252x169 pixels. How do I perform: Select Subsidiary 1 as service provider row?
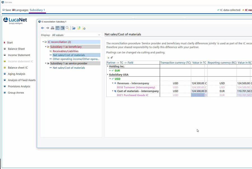point(69,63)
